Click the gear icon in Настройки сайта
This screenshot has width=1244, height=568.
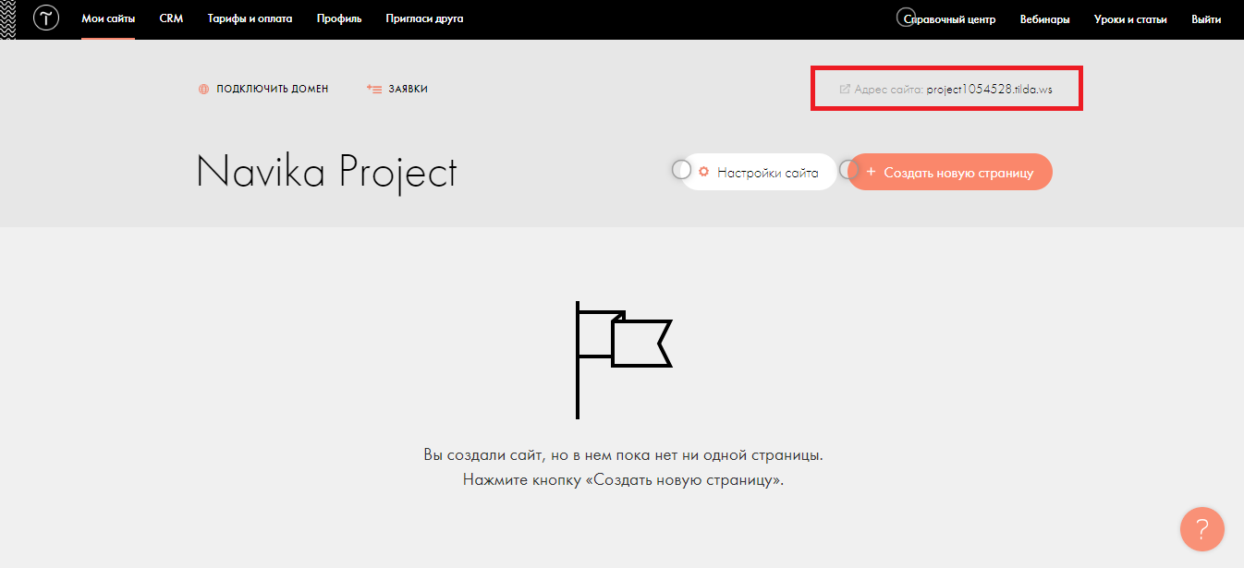pyautogui.click(x=704, y=172)
